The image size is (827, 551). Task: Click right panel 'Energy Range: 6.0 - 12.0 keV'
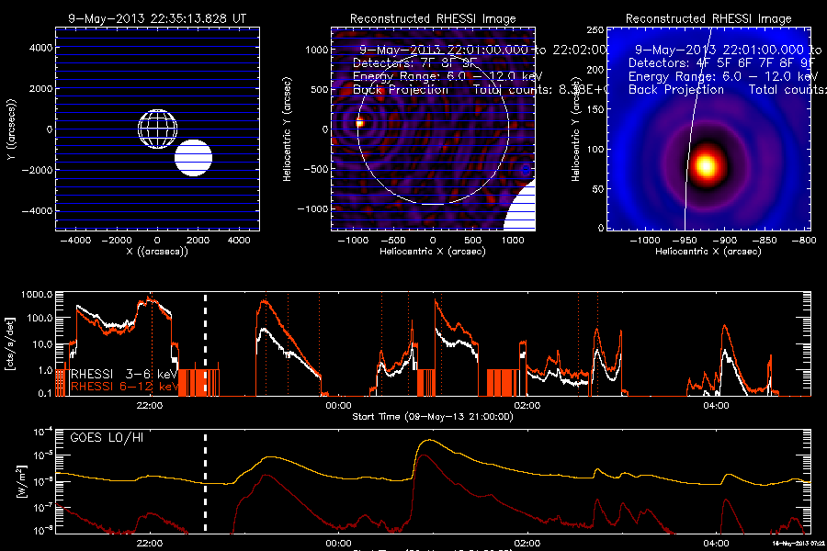(x=722, y=76)
